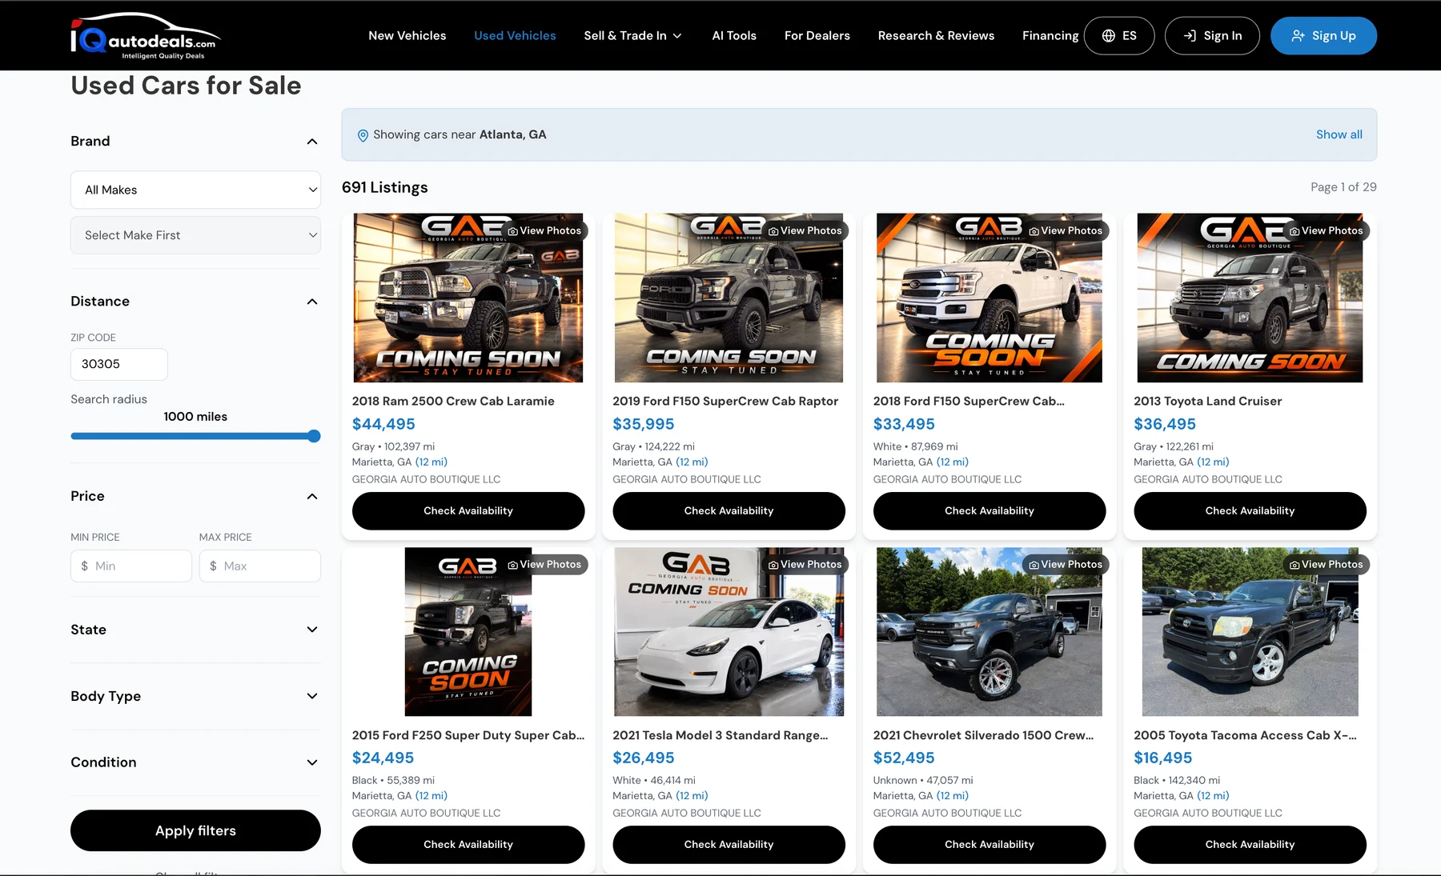Click the 2005 Toyota Tacoma photo thumbnail
The image size is (1441, 876).
(1250, 632)
